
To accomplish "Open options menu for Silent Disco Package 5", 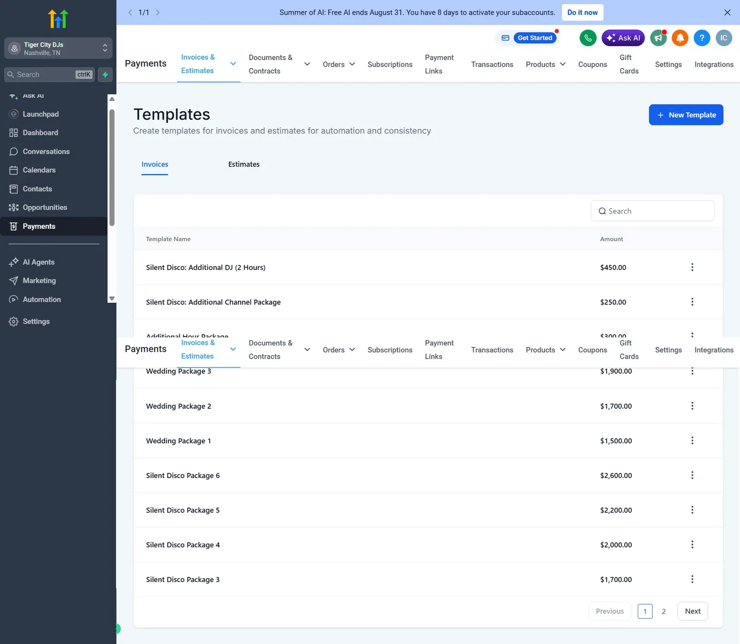I will [692, 510].
